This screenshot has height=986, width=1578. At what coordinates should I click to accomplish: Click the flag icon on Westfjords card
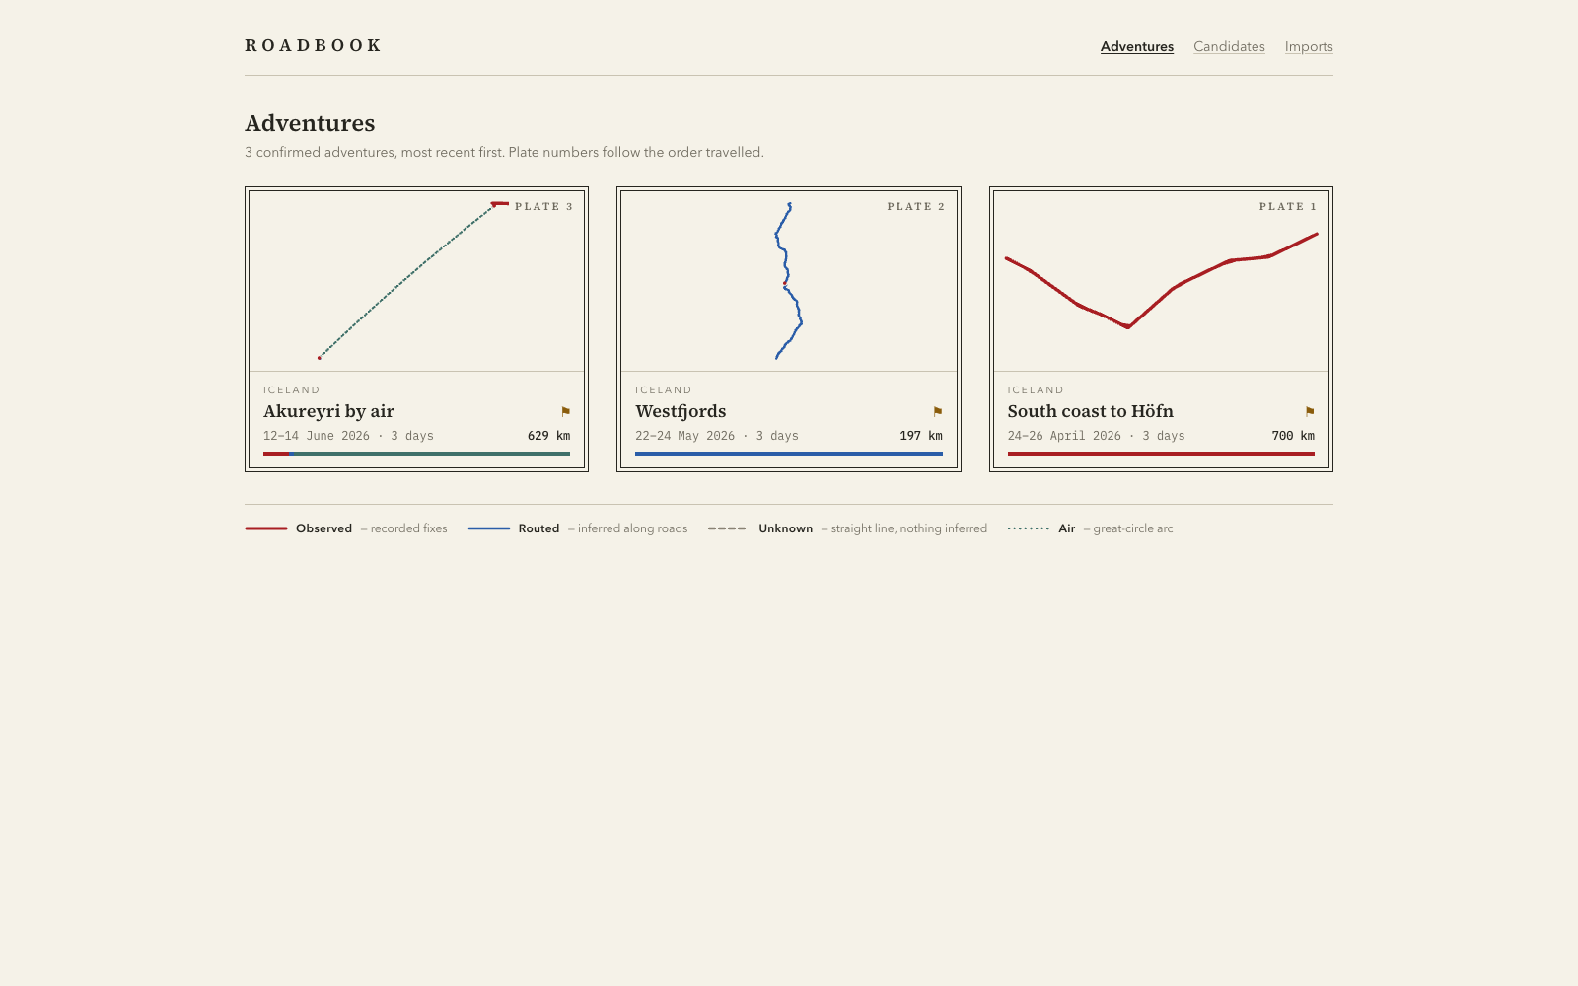[937, 412]
